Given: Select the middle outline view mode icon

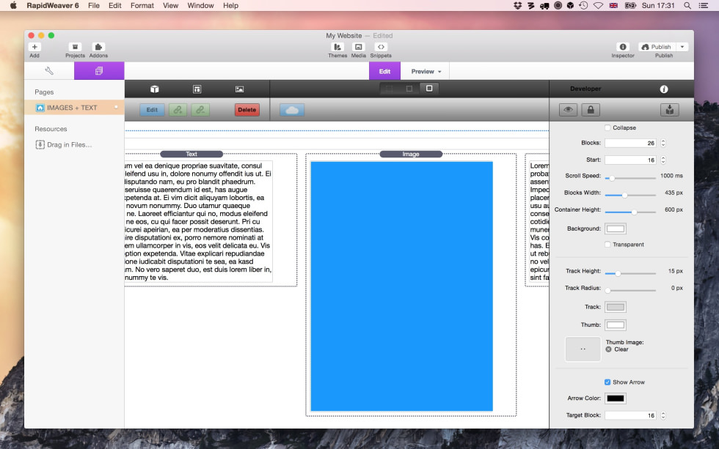Looking at the screenshot, I should click(409, 89).
